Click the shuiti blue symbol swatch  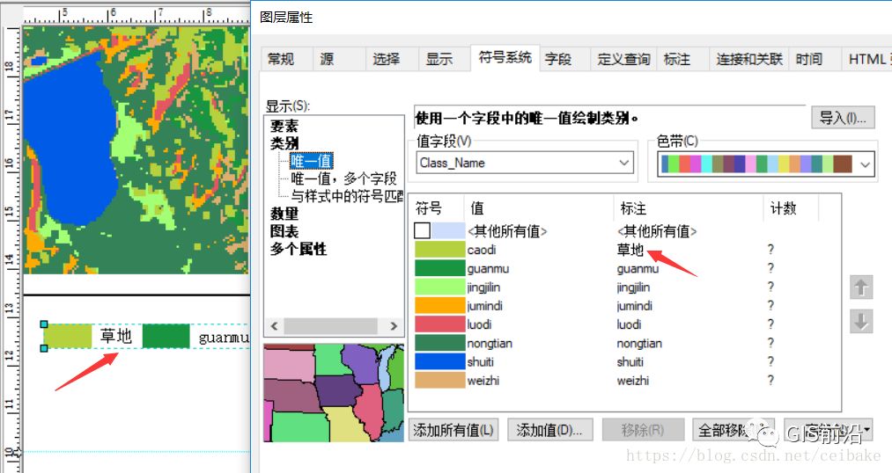click(439, 361)
